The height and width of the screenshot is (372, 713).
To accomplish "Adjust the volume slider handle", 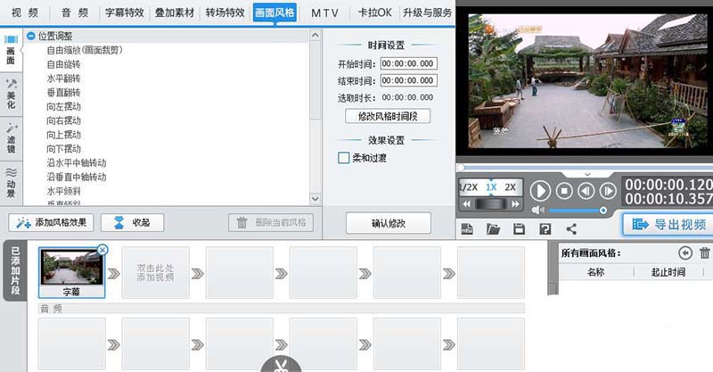I will pyautogui.click(x=603, y=211).
